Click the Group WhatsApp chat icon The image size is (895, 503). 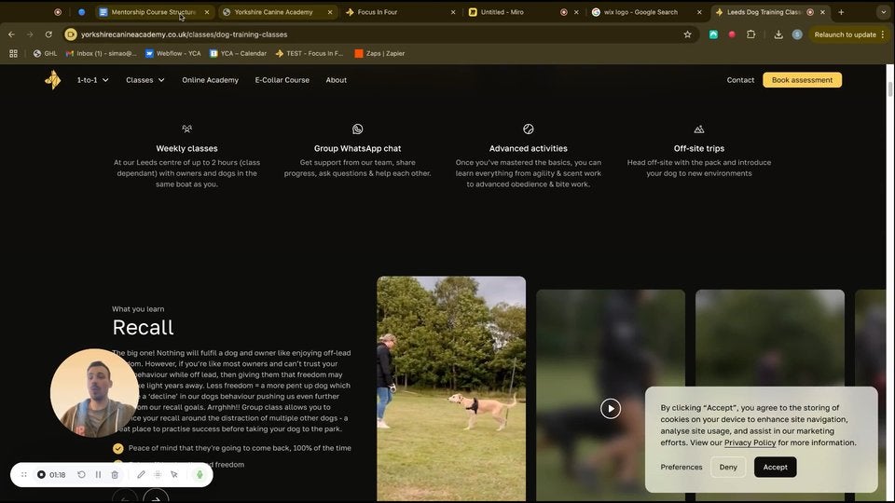point(357,129)
